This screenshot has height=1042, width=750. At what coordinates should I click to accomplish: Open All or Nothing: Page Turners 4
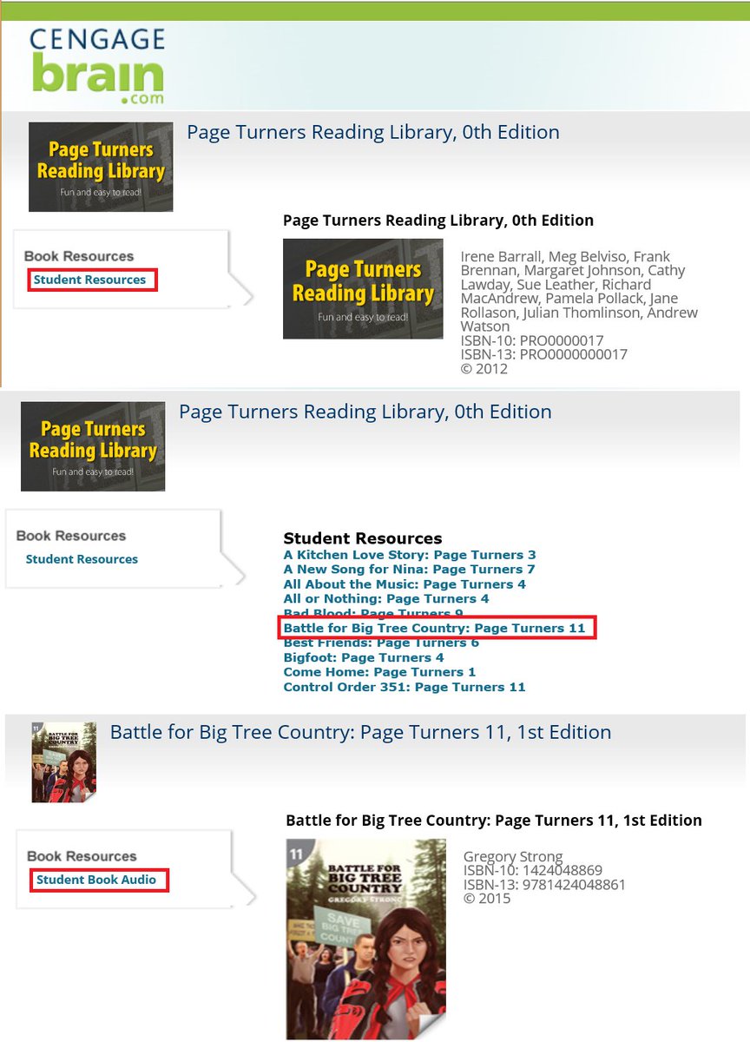[386, 599]
